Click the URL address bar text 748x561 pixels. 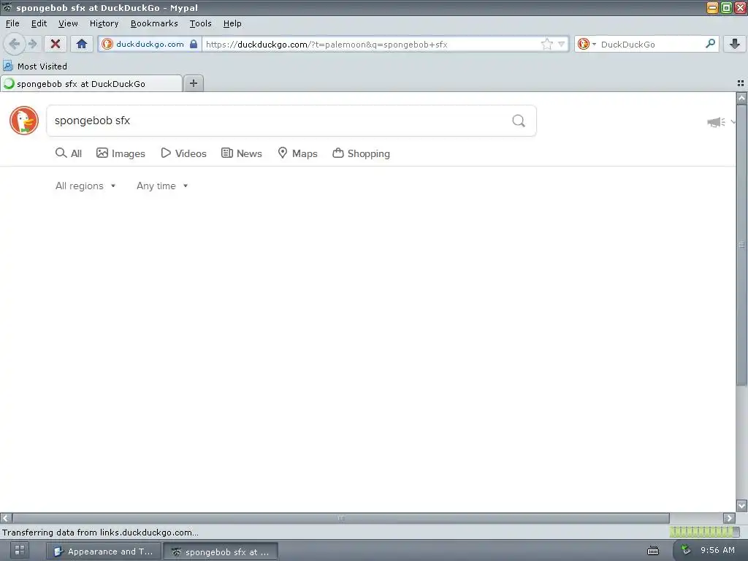tap(327, 45)
